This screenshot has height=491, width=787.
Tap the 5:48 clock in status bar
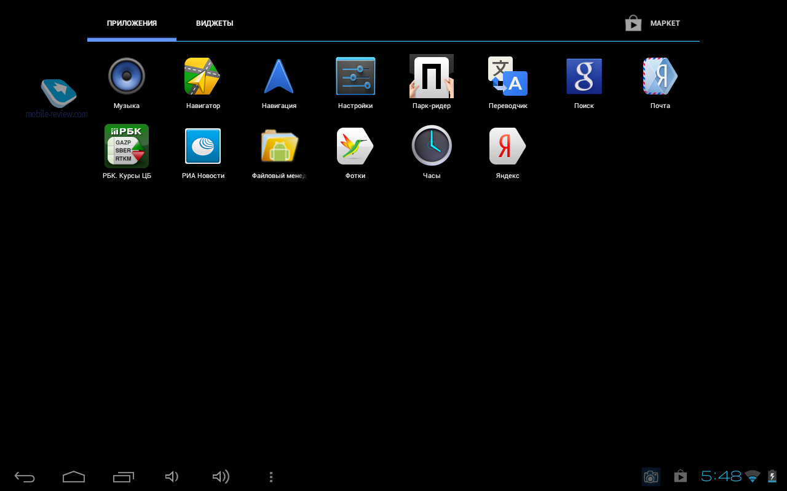tap(721, 476)
